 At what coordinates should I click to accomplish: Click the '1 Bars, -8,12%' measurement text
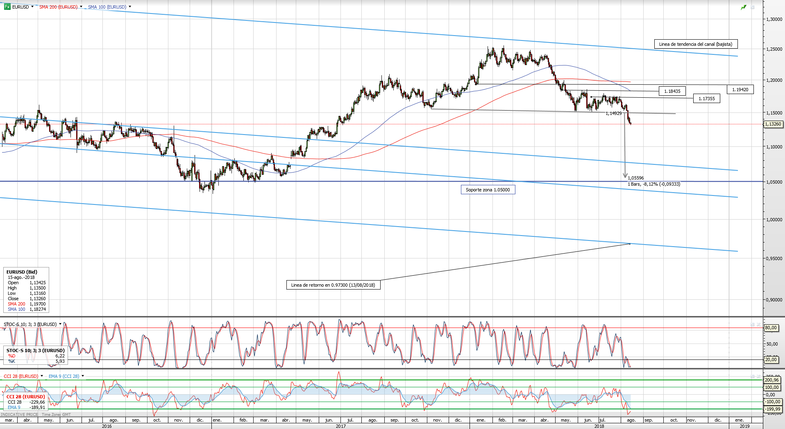tap(654, 184)
